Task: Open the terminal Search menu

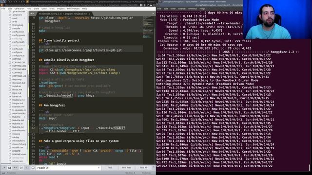Action: pyautogui.click(x=182, y=9)
